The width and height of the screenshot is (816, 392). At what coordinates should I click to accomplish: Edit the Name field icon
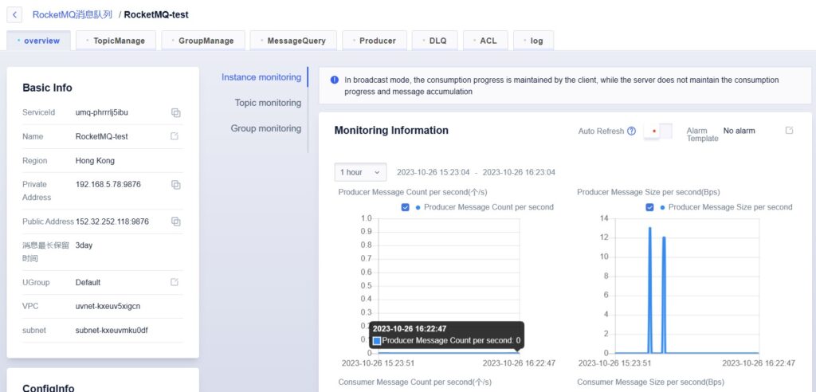(x=175, y=136)
